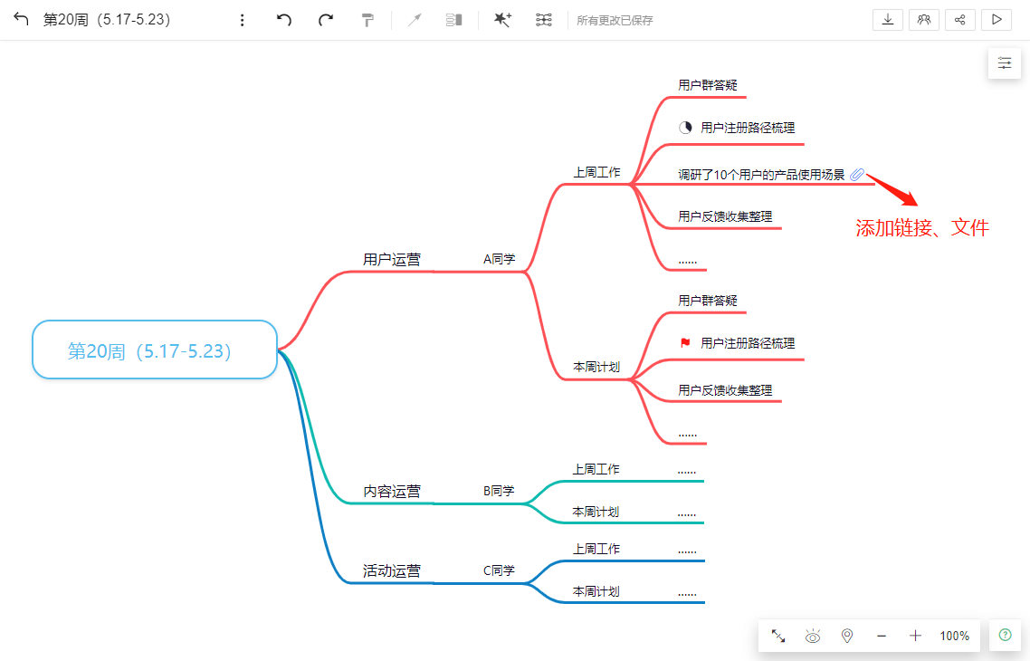The height and width of the screenshot is (661, 1030).
Task: Select the 活动运营 branch node
Action: 392,571
